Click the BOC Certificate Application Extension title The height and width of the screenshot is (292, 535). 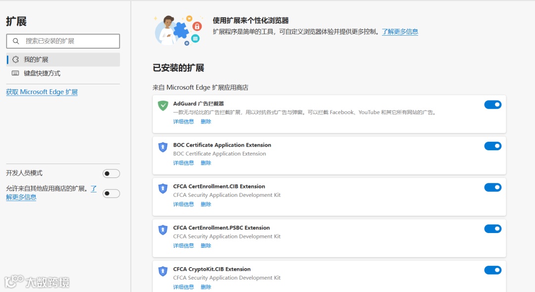point(222,145)
